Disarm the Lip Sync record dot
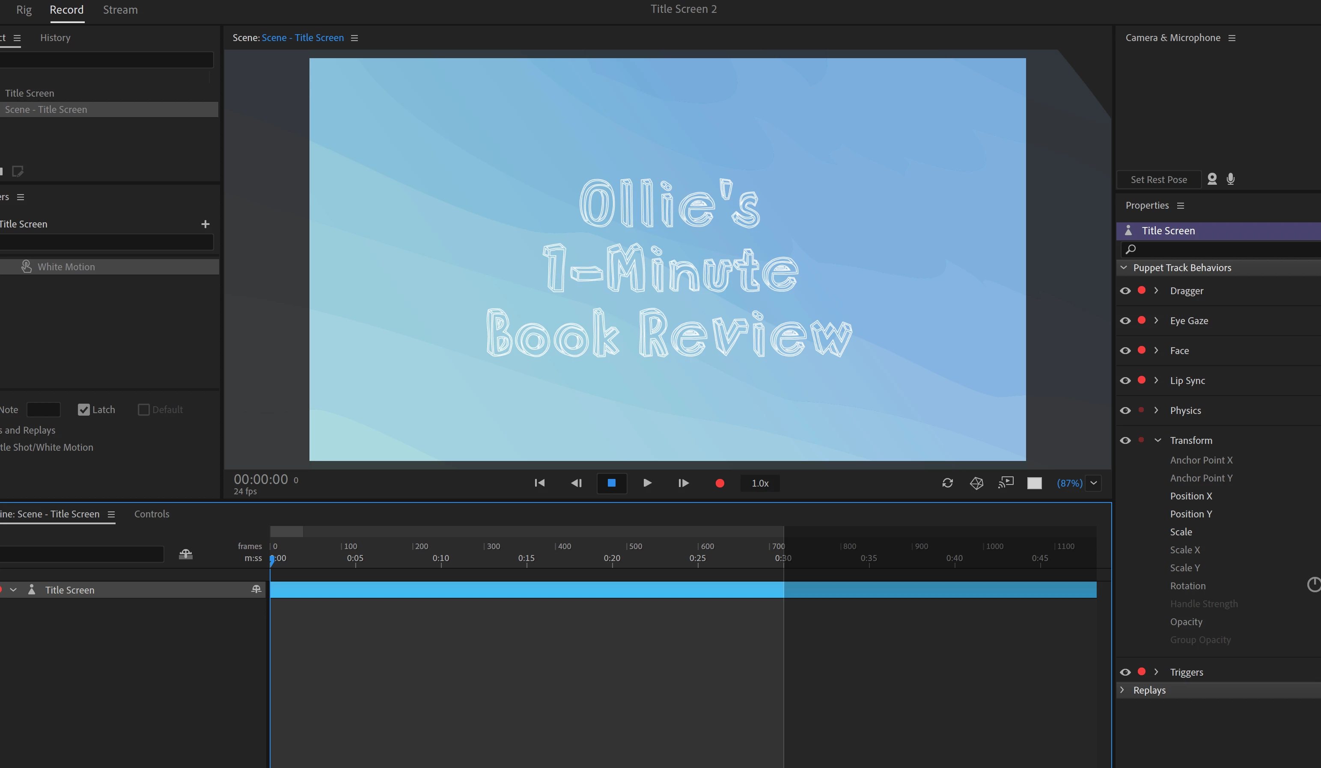 [1141, 380]
